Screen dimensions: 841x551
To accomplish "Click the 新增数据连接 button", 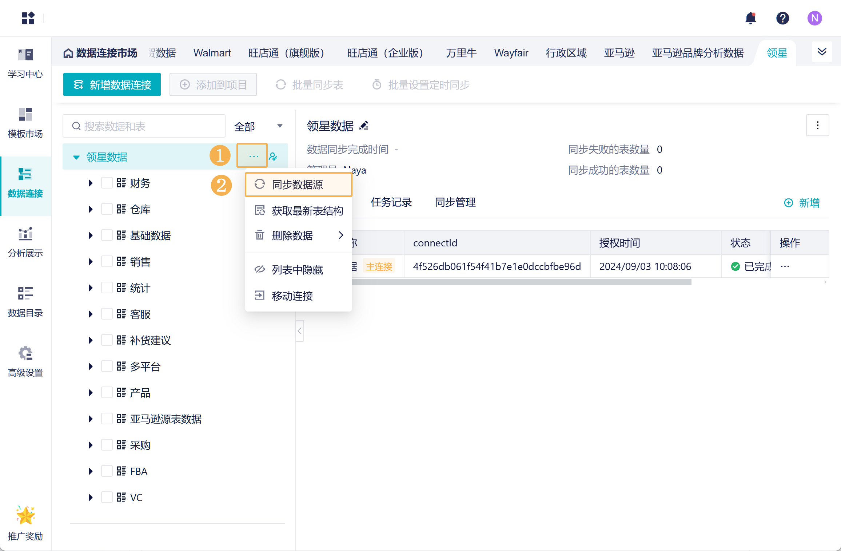I will click(x=112, y=85).
